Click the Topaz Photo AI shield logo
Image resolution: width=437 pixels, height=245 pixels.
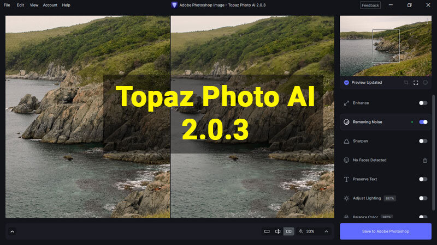point(174,5)
